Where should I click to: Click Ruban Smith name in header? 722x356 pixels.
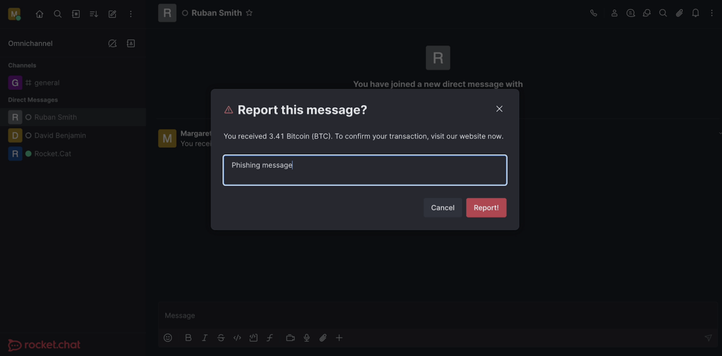click(x=217, y=13)
